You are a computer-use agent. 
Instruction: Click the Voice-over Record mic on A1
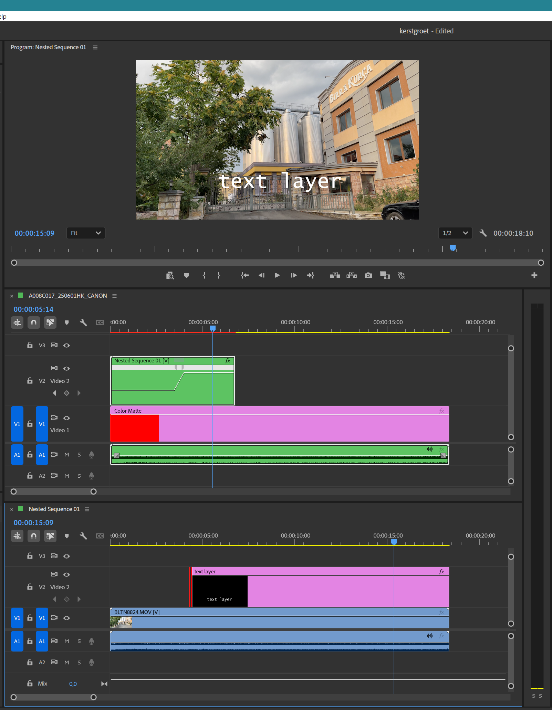click(x=91, y=455)
